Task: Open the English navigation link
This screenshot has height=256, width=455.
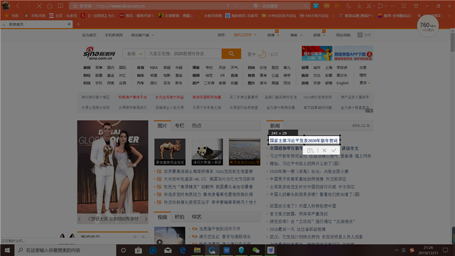Action: 342,83
